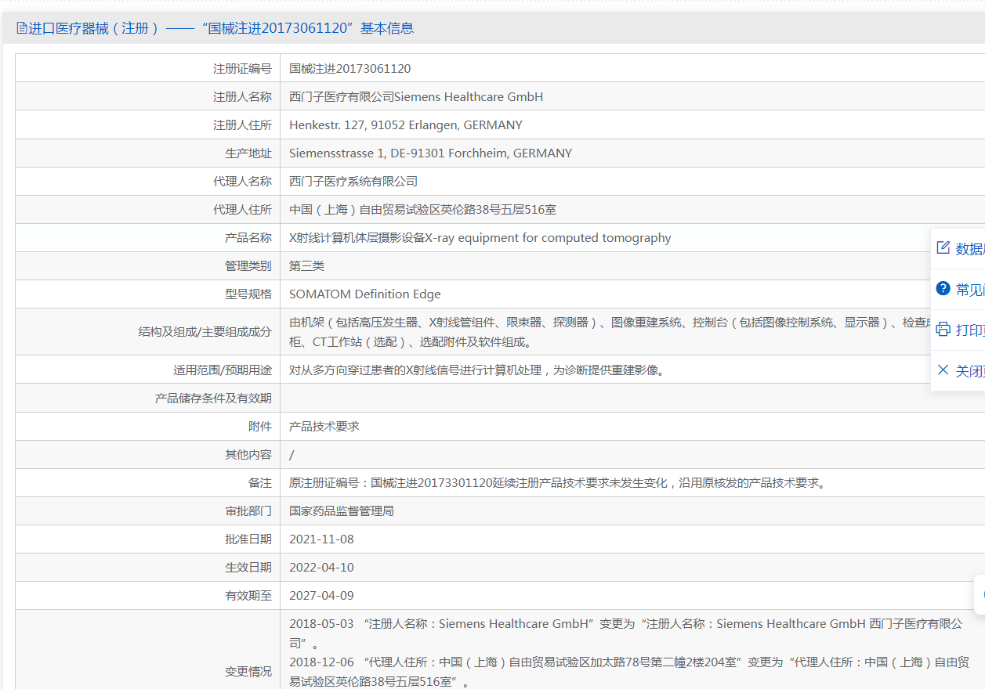985x689 pixels.
Task: Select product name X-ray equipment for computed tomography
Action: (x=480, y=238)
